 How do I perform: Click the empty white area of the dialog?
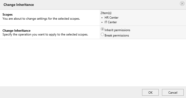coord(93,63)
